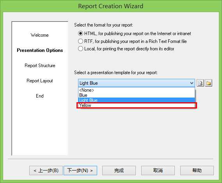The image size is (222, 183).
Task: Choose <None> from the template list
Action: coord(137,90)
